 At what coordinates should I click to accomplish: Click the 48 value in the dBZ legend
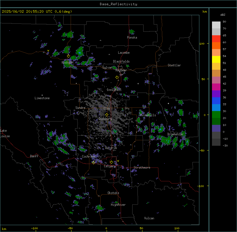point(224,70)
